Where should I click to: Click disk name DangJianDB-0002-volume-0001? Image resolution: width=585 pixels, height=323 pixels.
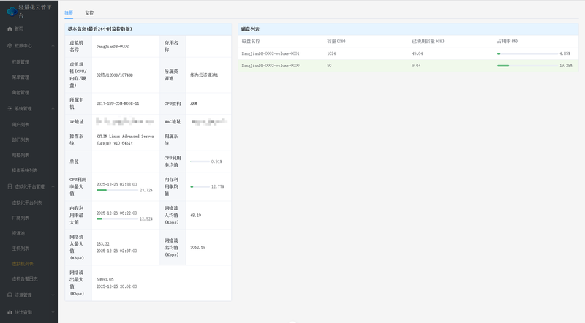[x=271, y=53]
